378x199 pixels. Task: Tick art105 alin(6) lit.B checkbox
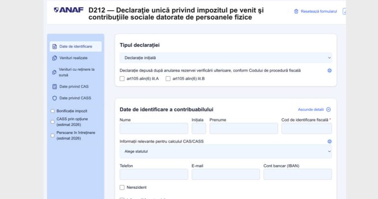click(168, 79)
